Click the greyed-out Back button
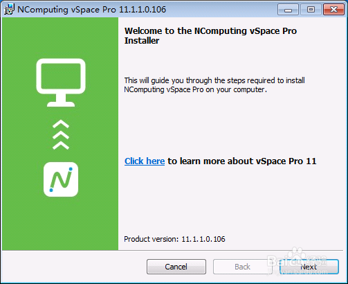The width and height of the screenshot is (348, 284). pos(242,267)
